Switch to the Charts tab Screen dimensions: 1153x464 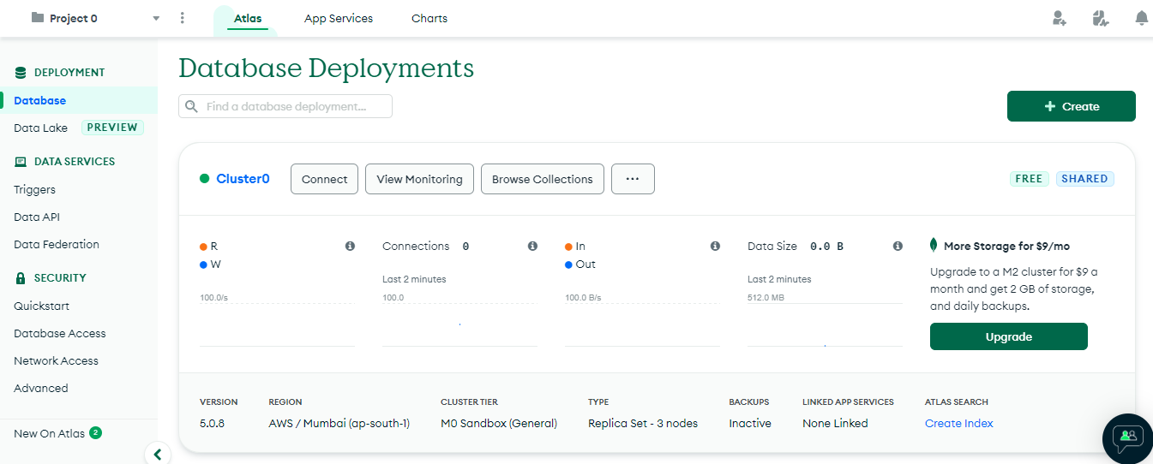click(x=429, y=18)
